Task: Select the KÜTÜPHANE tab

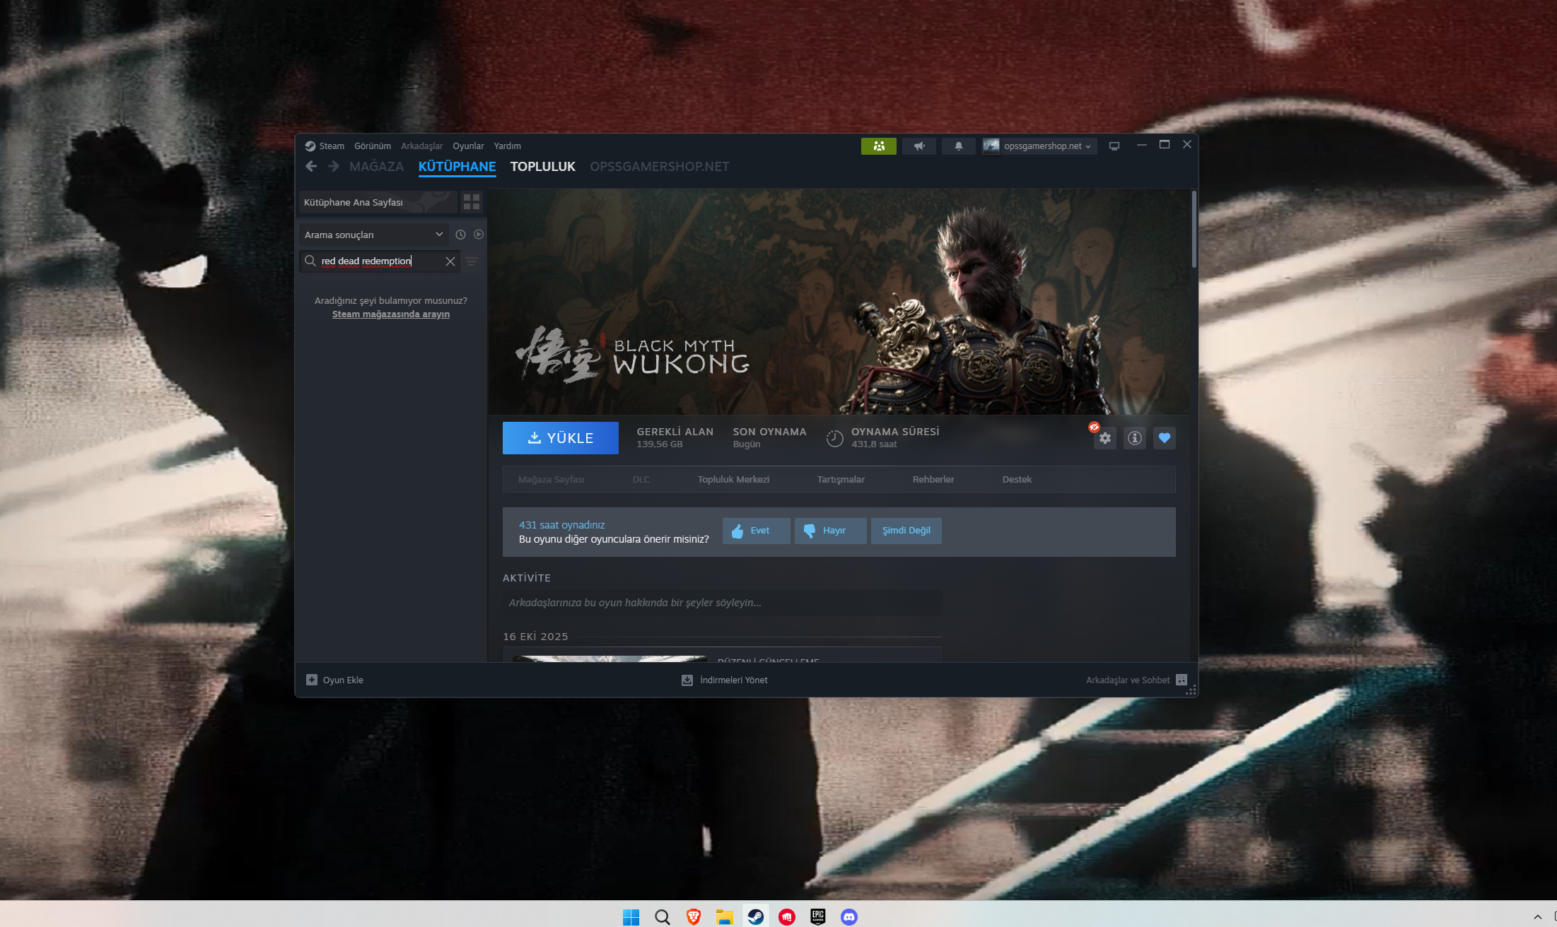Action: point(457,167)
